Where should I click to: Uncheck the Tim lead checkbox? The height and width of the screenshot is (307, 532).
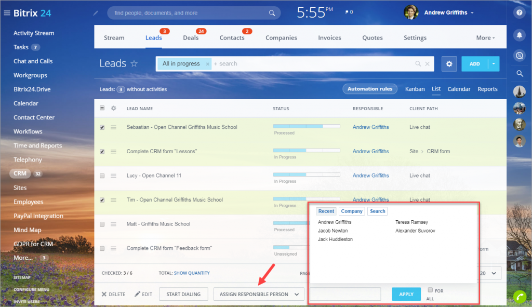[102, 200]
